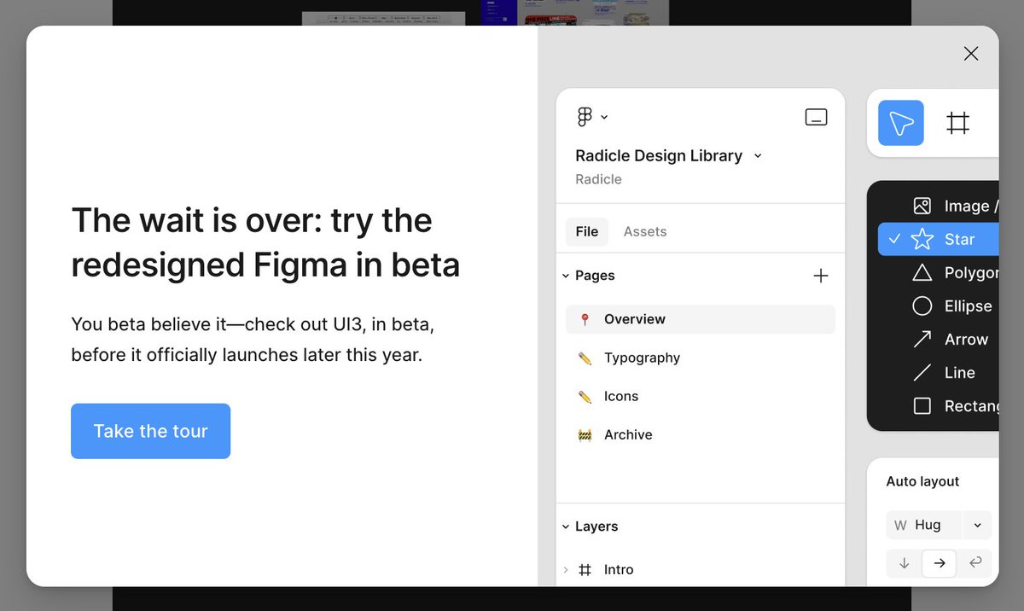Set auto layout direction to horizontal

click(x=940, y=563)
